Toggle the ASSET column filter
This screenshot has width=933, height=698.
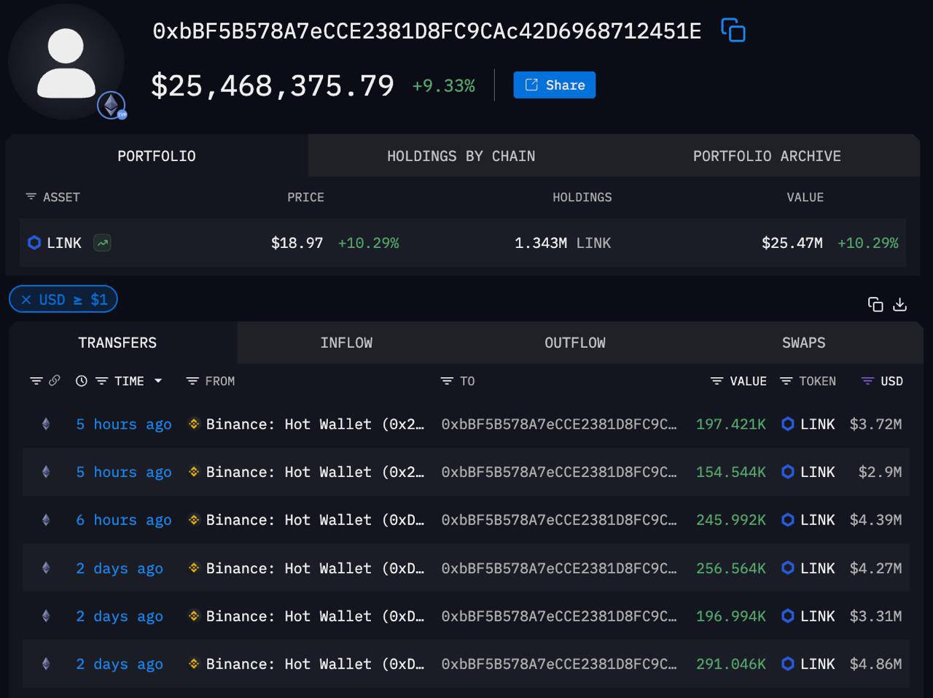tap(31, 197)
